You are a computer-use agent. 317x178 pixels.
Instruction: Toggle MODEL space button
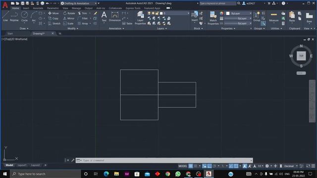183,166
